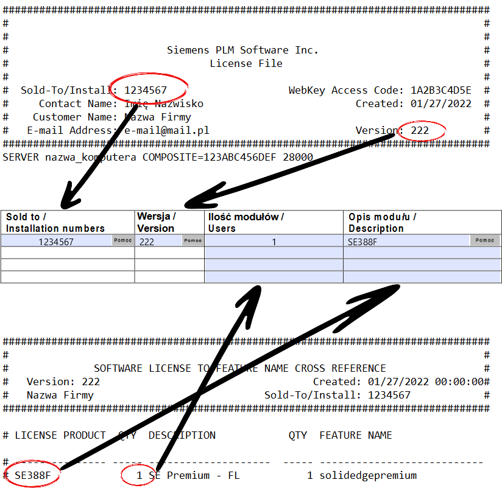Click the "Ilość modułów / Users" column header
The height and width of the screenshot is (488, 502).
point(274,223)
